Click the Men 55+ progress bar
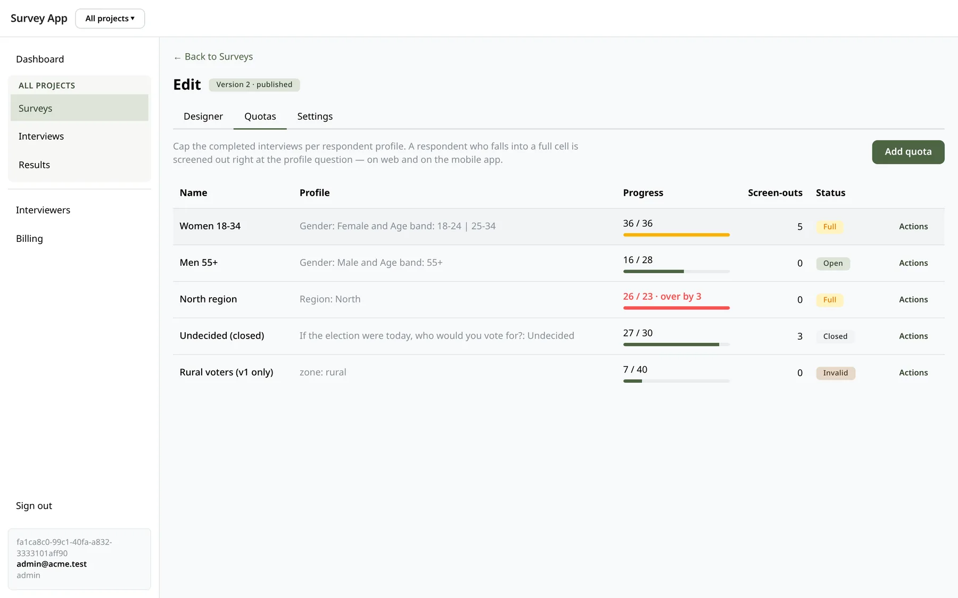 (676, 272)
